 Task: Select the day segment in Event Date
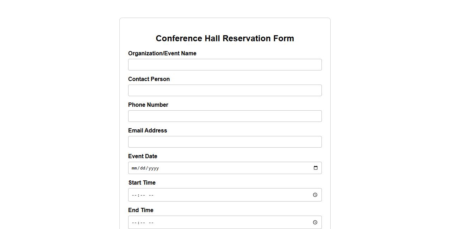point(142,168)
